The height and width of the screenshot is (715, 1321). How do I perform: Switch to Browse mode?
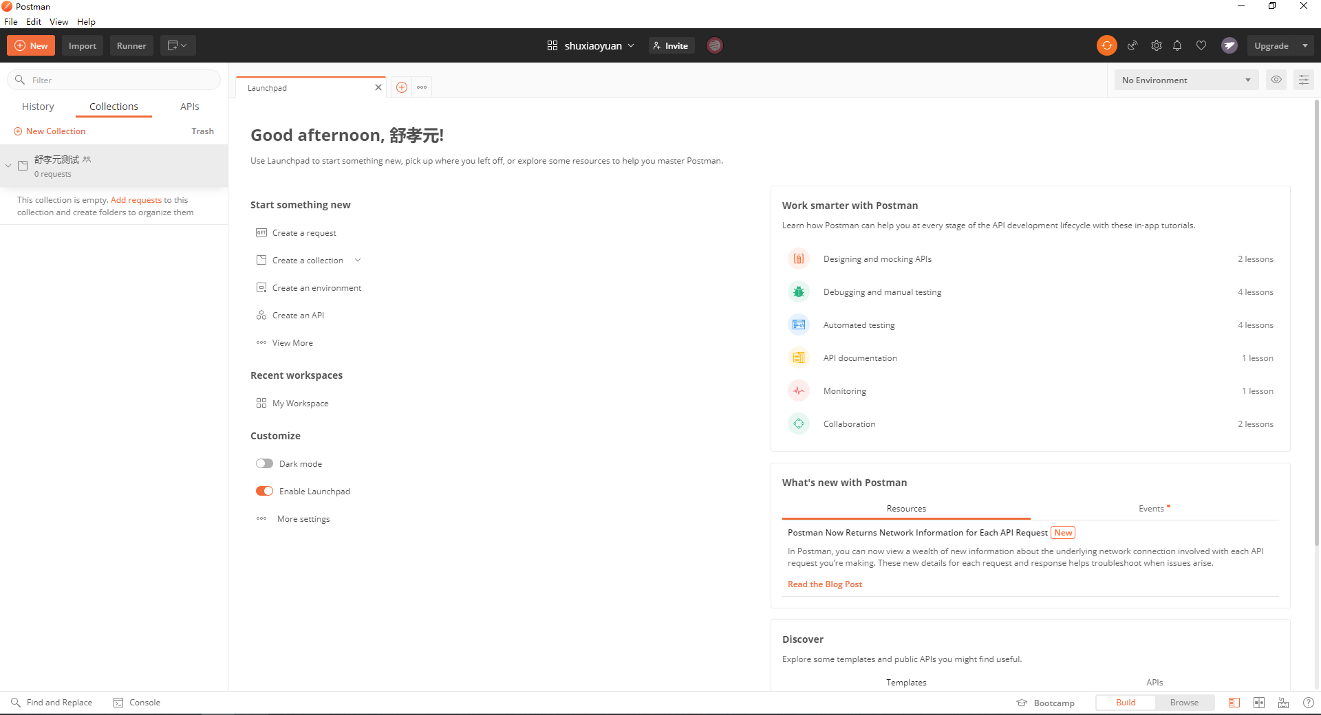click(1184, 703)
